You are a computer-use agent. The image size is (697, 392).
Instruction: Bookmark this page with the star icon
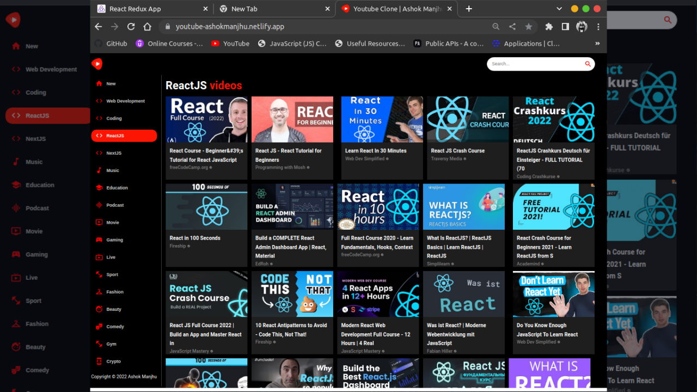[x=528, y=27]
